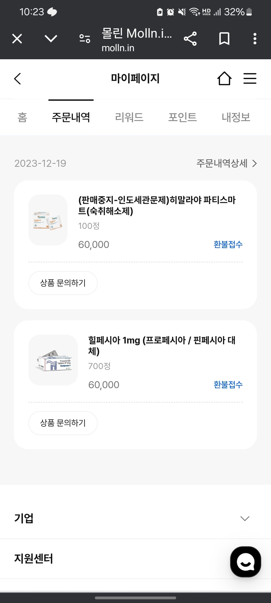Close the in-app browser with X icon
The width and height of the screenshot is (271, 603).
click(x=17, y=39)
